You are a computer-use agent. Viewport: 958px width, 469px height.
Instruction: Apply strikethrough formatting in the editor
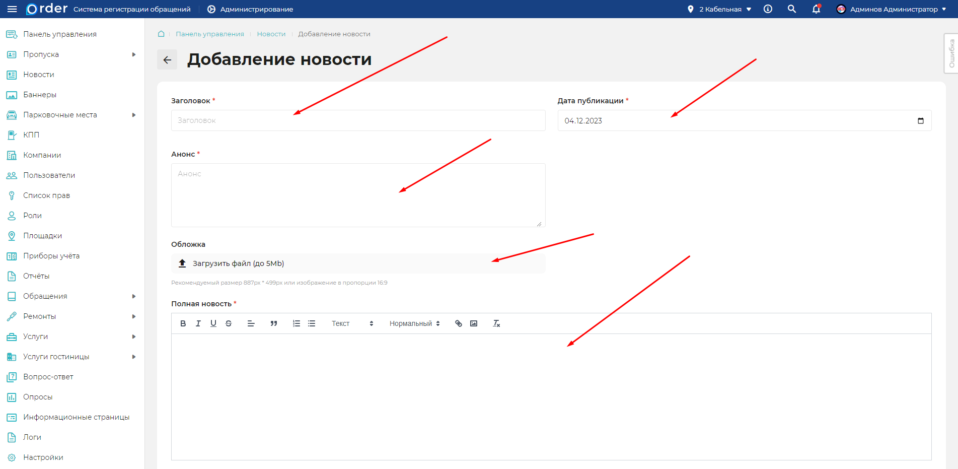coord(229,323)
